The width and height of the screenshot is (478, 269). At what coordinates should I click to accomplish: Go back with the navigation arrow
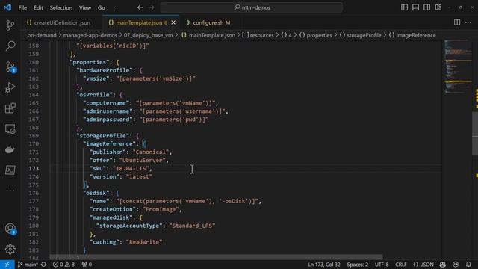tap(140, 7)
